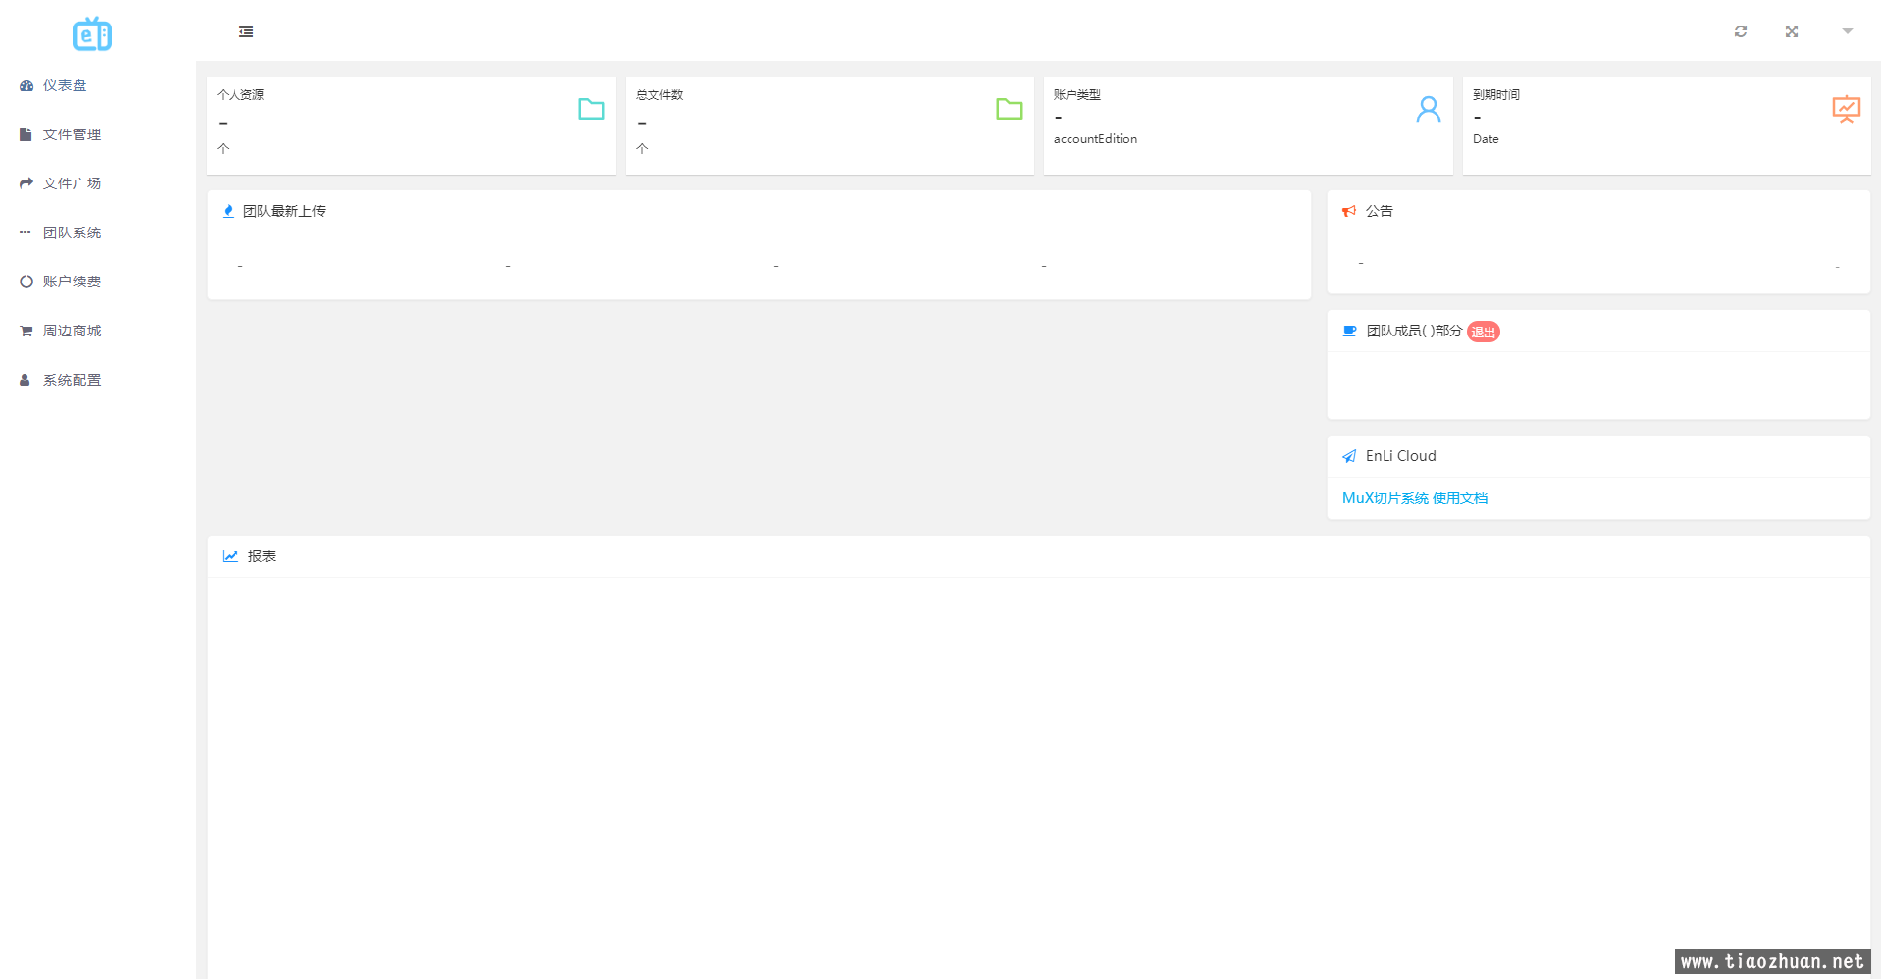
Task: Click the 报表 line chart icon
Action: [231, 556]
